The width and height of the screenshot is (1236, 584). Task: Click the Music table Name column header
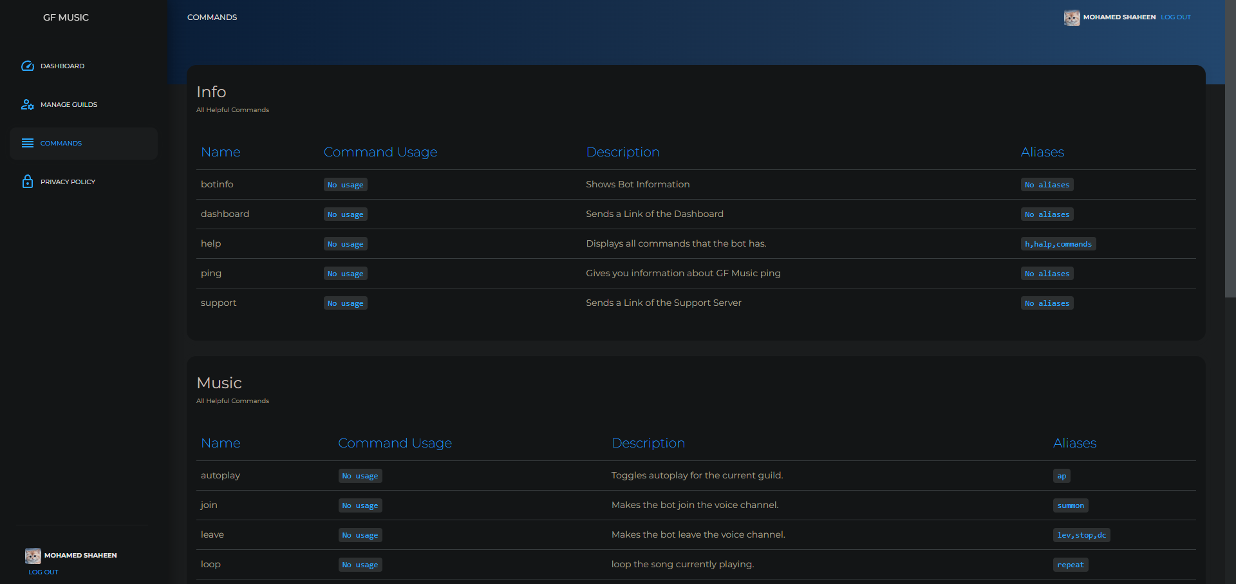tap(220, 443)
